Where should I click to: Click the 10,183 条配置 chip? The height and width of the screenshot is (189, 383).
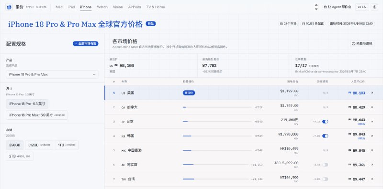pos(313,24)
